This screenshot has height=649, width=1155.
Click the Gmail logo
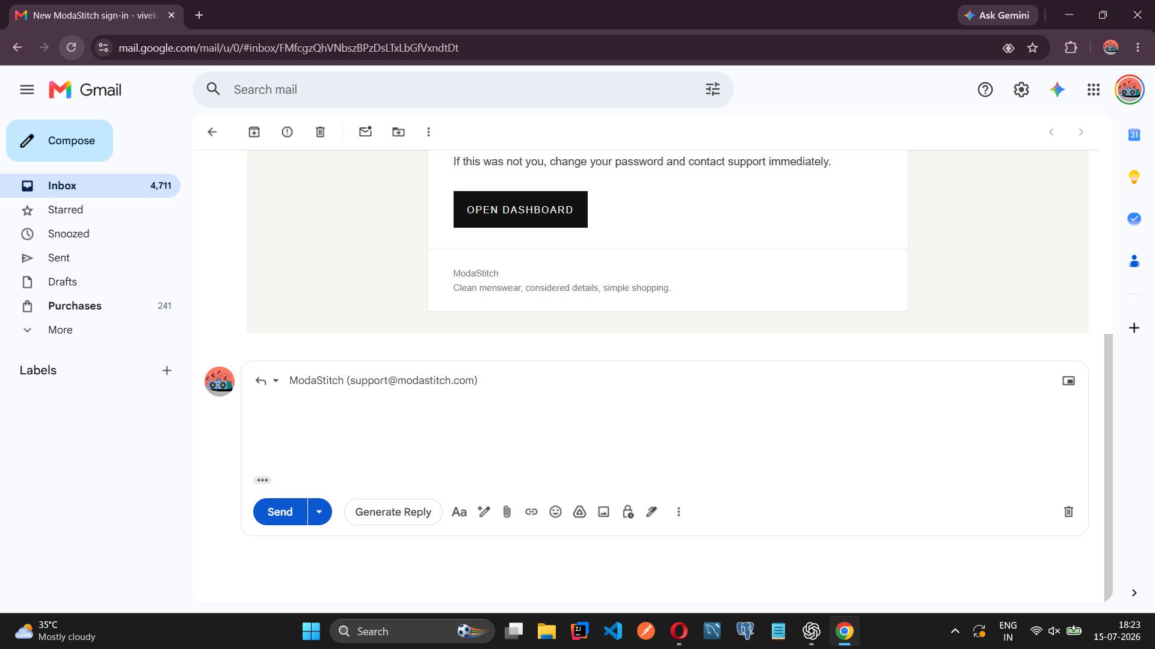85,90
